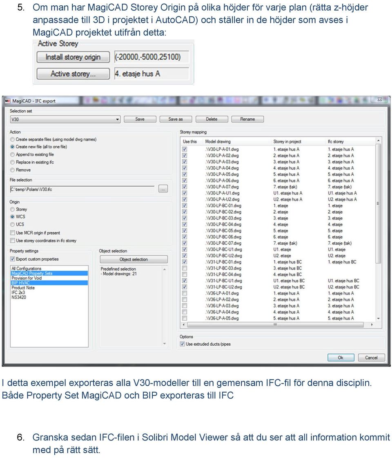The image size is (392, 458).
Task: Uncheck the V30-LP-A-04.dwg row checkbox
Action: coord(185,168)
